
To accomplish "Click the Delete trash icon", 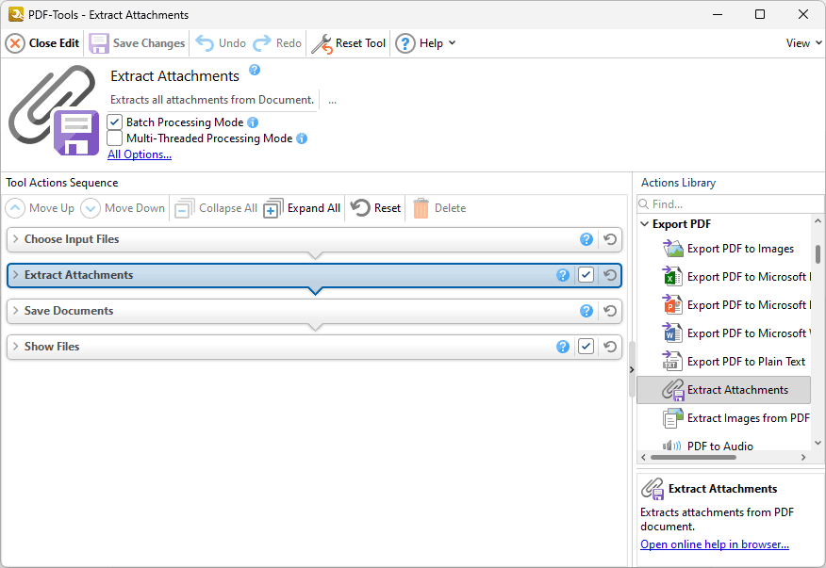I will tap(421, 208).
